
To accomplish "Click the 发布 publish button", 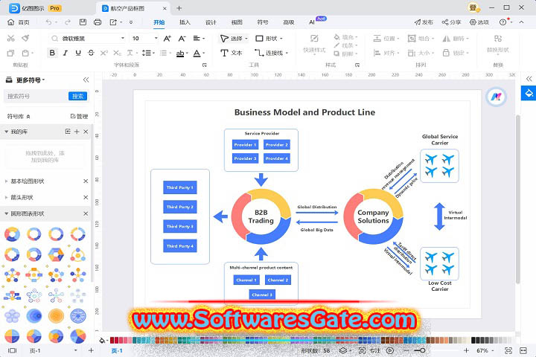I will tap(424, 22).
